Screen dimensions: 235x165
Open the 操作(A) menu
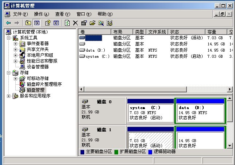point(41,14)
